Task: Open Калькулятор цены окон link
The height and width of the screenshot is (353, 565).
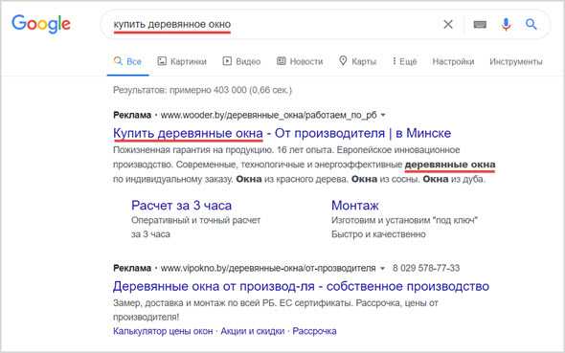Action: pyautogui.click(x=163, y=331)
